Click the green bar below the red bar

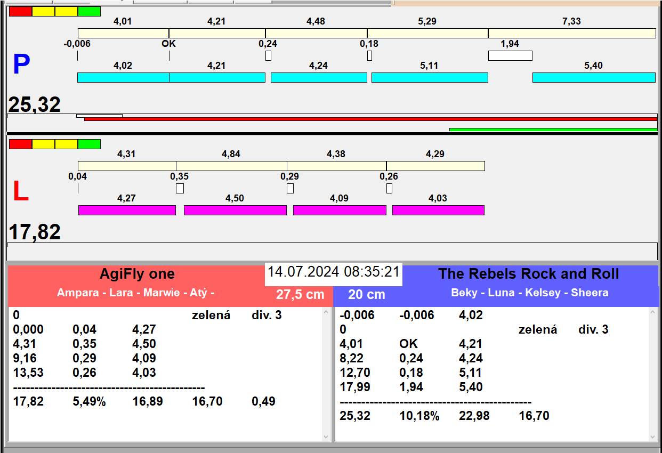point(553,129)
